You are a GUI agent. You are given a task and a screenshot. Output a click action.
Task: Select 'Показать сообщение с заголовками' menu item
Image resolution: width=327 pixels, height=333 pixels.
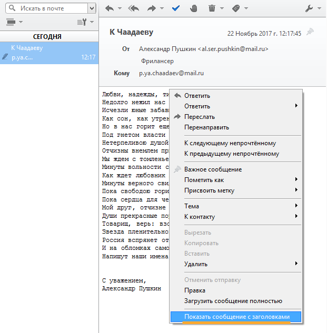[236, 317]
